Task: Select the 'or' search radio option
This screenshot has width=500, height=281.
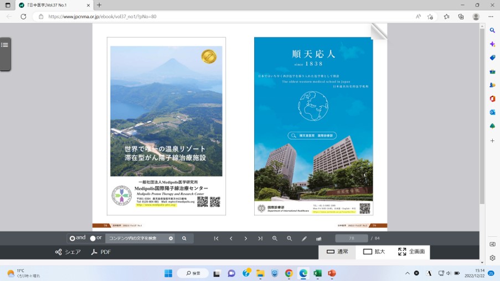Action: pyautogui.click(x=93, y=238)
